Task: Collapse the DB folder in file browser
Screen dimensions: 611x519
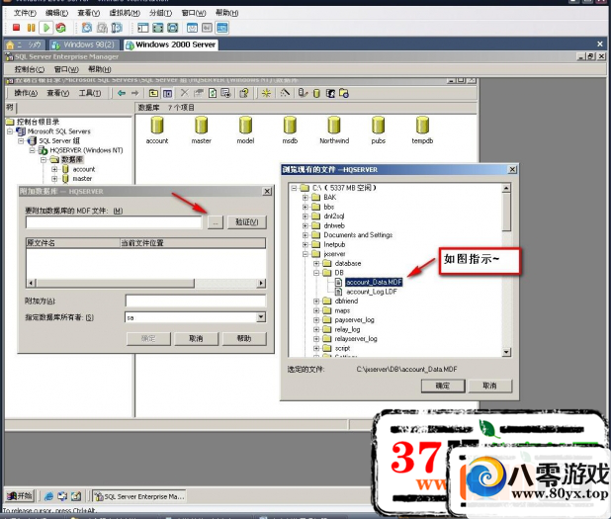Action: point(316,273)
